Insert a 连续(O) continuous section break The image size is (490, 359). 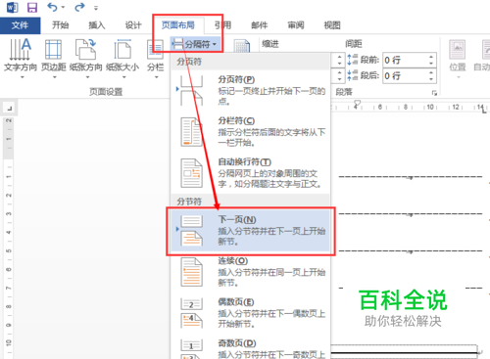(250, 272)
